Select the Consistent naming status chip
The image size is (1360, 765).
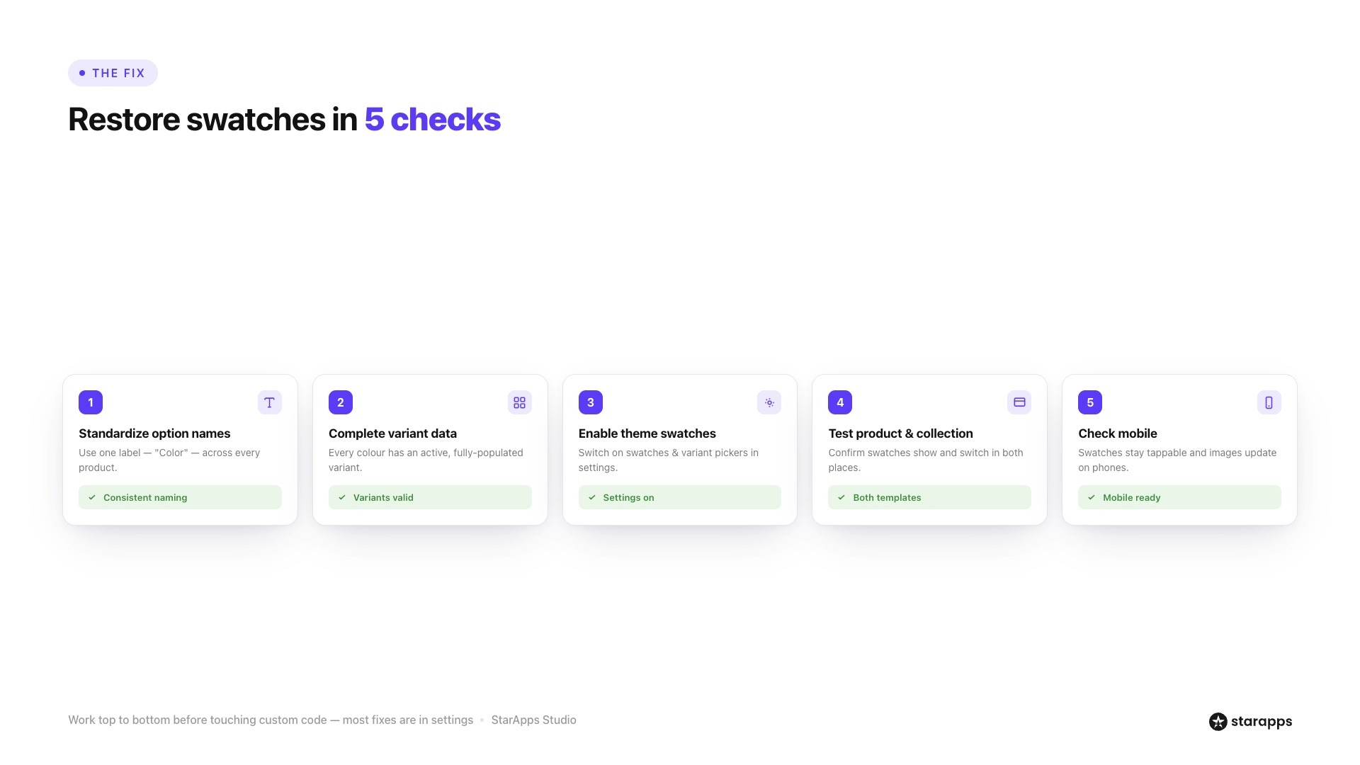click(180, 497)
